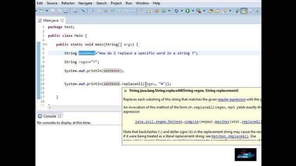Screen dimensions: 296x166
Task: Click the Step Over icon
Action: [x=126, y=11]
